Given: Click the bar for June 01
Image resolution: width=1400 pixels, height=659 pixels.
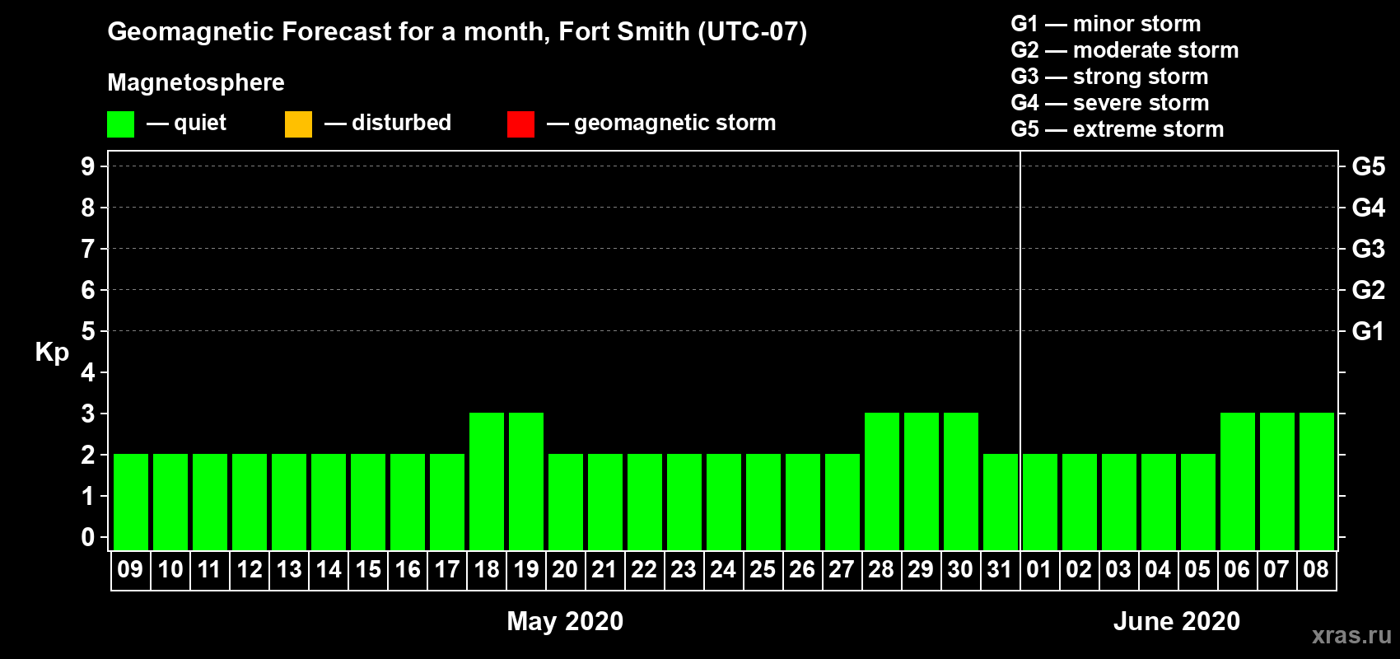Looking at the screenshot, I should [1040, 502].
